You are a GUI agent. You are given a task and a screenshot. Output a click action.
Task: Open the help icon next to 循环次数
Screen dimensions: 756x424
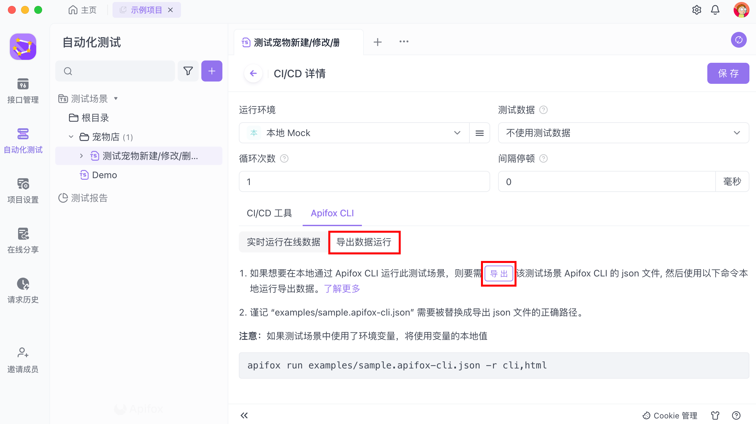coord(284,158)
